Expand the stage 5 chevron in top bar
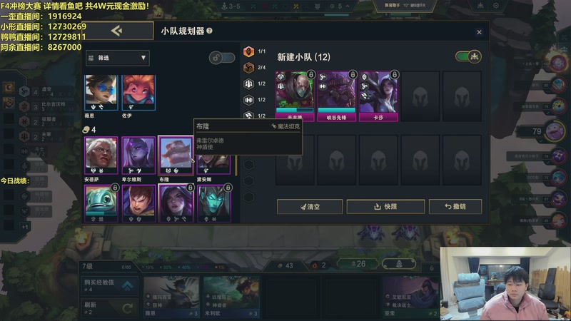 click(x=348, y=6)
